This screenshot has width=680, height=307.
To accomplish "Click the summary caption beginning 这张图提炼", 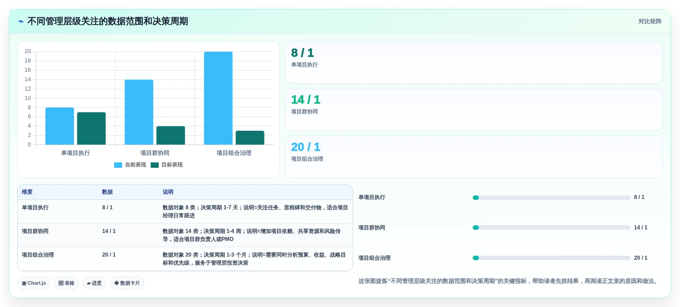I will point(509,281).
